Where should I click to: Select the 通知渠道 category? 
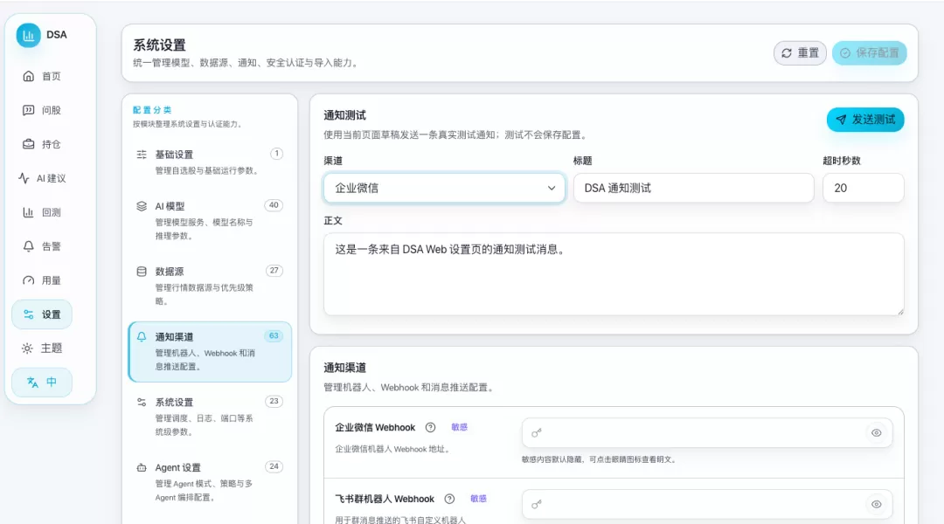click(x=210, y=351)
